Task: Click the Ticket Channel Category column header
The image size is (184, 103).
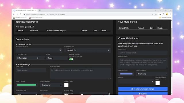Action: (x=56, y=31)
